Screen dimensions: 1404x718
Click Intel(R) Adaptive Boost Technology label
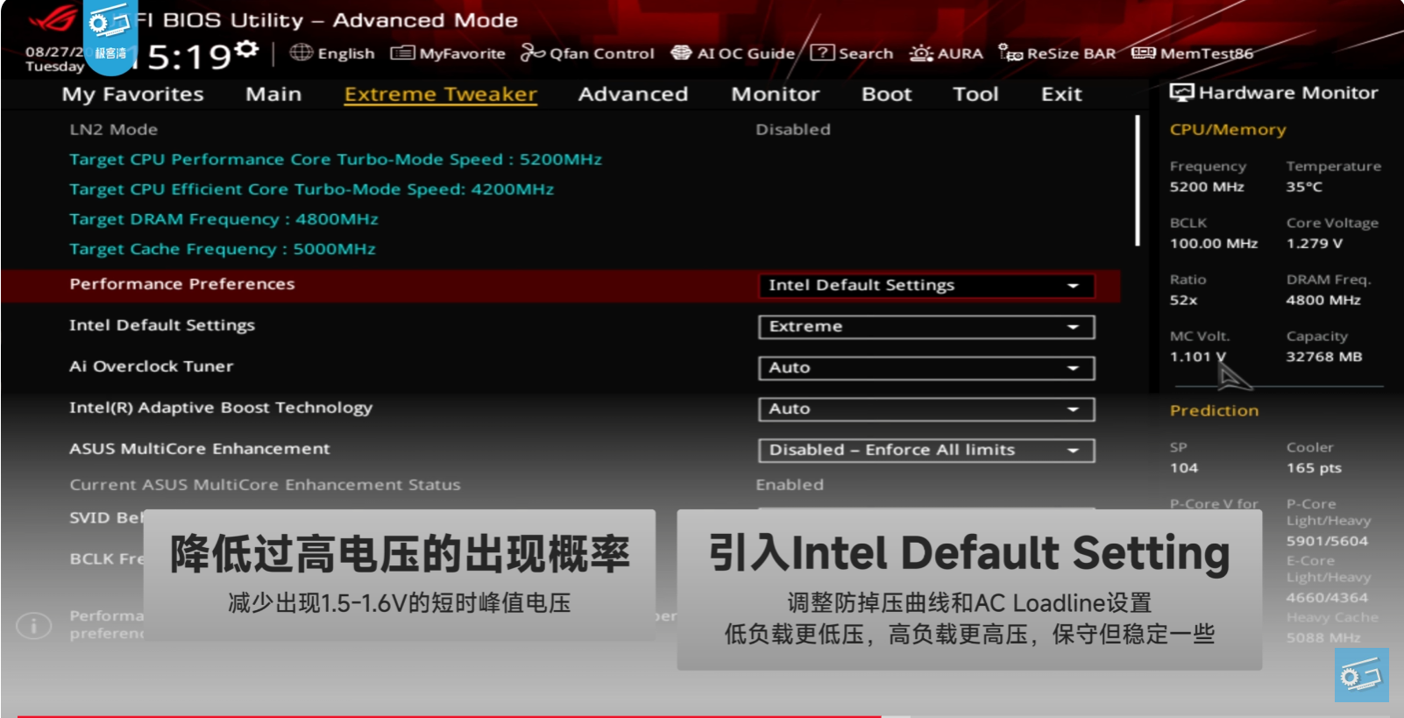[x=221, y=408]
